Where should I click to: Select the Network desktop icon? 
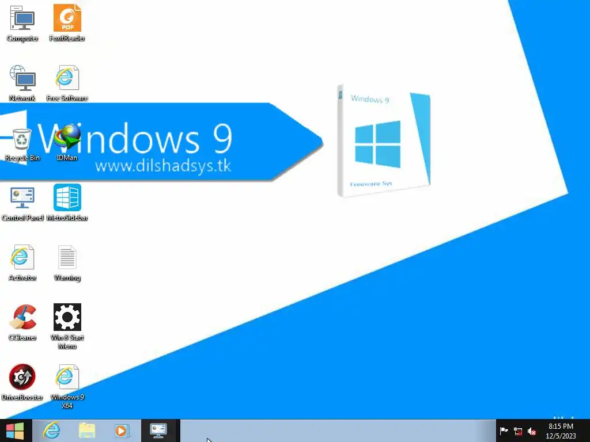tap(22, 83)
